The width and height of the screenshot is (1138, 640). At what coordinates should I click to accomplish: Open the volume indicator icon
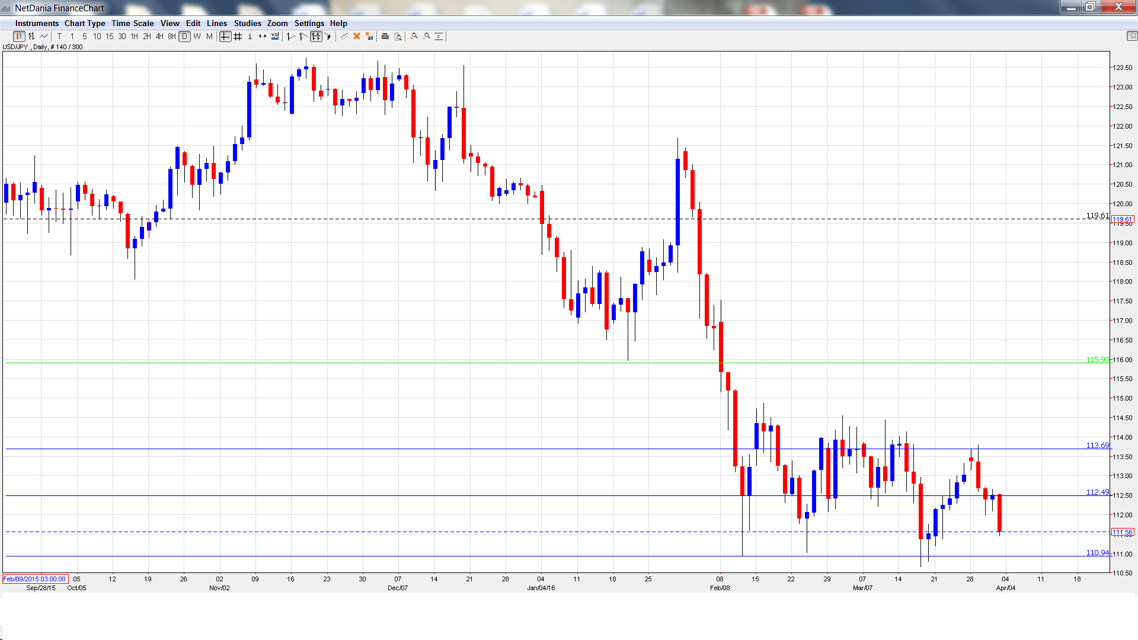click(x=275, y=36)
